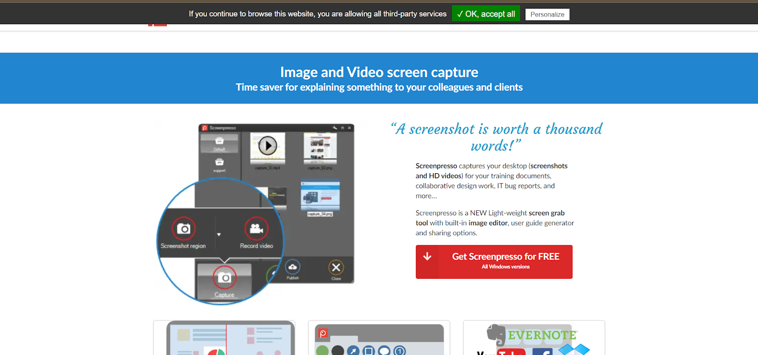
Task: Click the blue rectangle tool icon
Action: [x=369, y=351]
